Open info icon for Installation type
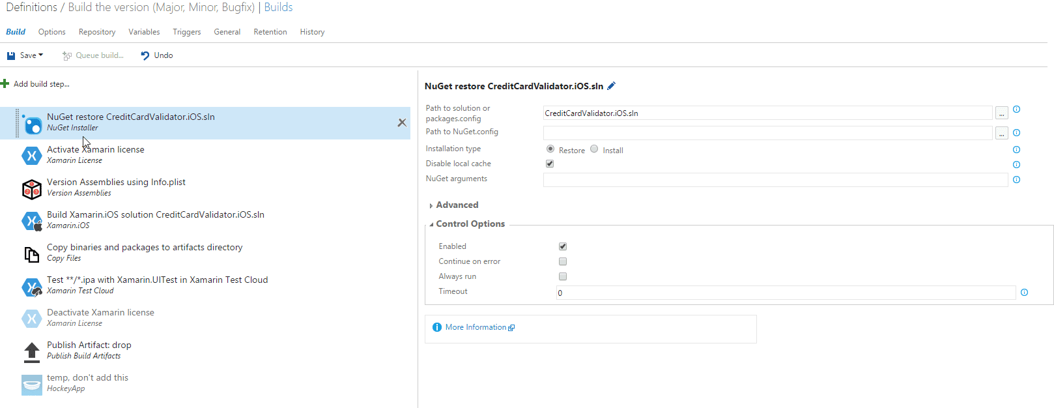The image size is (1054, 408). point(1016,150)
